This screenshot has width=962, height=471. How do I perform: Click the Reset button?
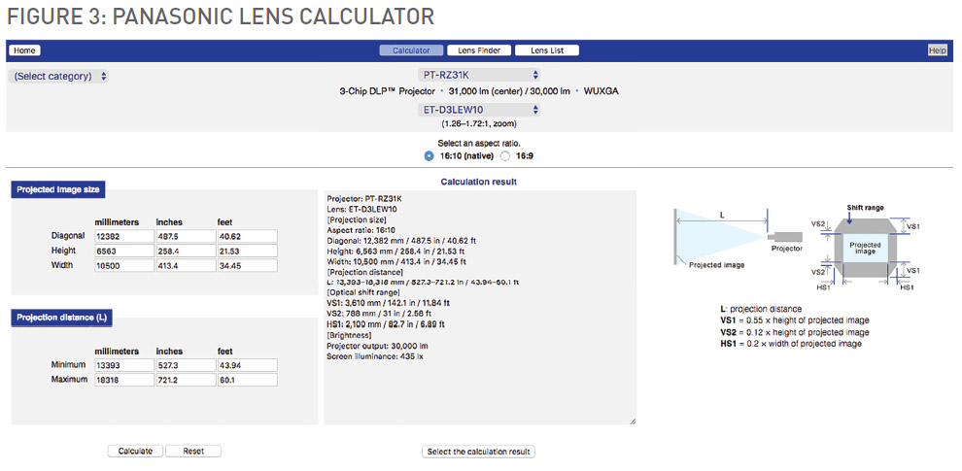pyautogui.click(x=193, y=452)
